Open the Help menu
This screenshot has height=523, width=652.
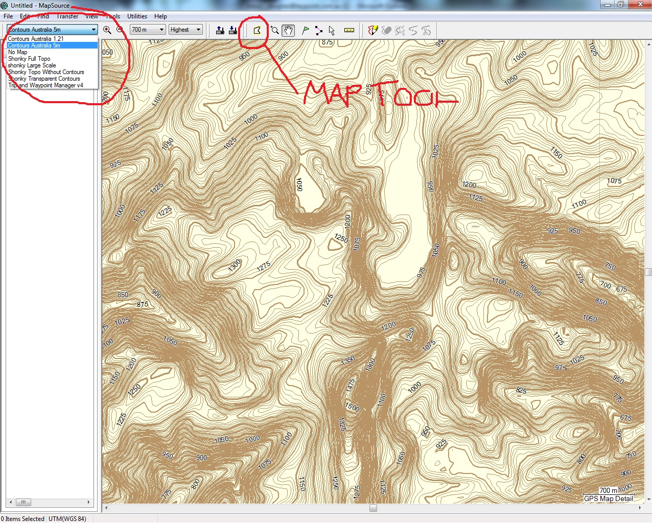(x=160, y=16)
